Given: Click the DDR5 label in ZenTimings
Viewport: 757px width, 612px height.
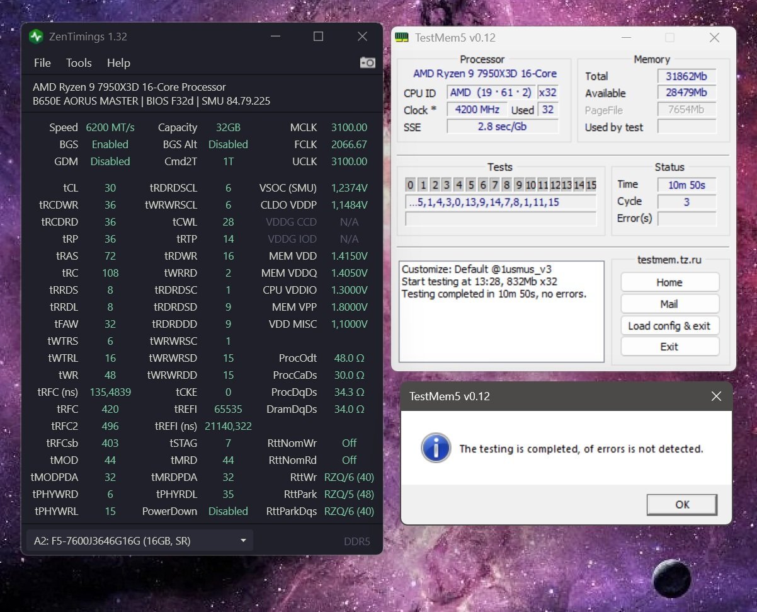Looking at the screenshot, I should pyautogui.click(x=357, y=541).
